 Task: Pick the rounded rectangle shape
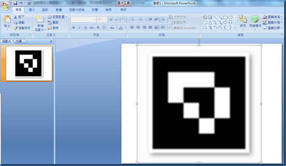(x=205, y=23)
